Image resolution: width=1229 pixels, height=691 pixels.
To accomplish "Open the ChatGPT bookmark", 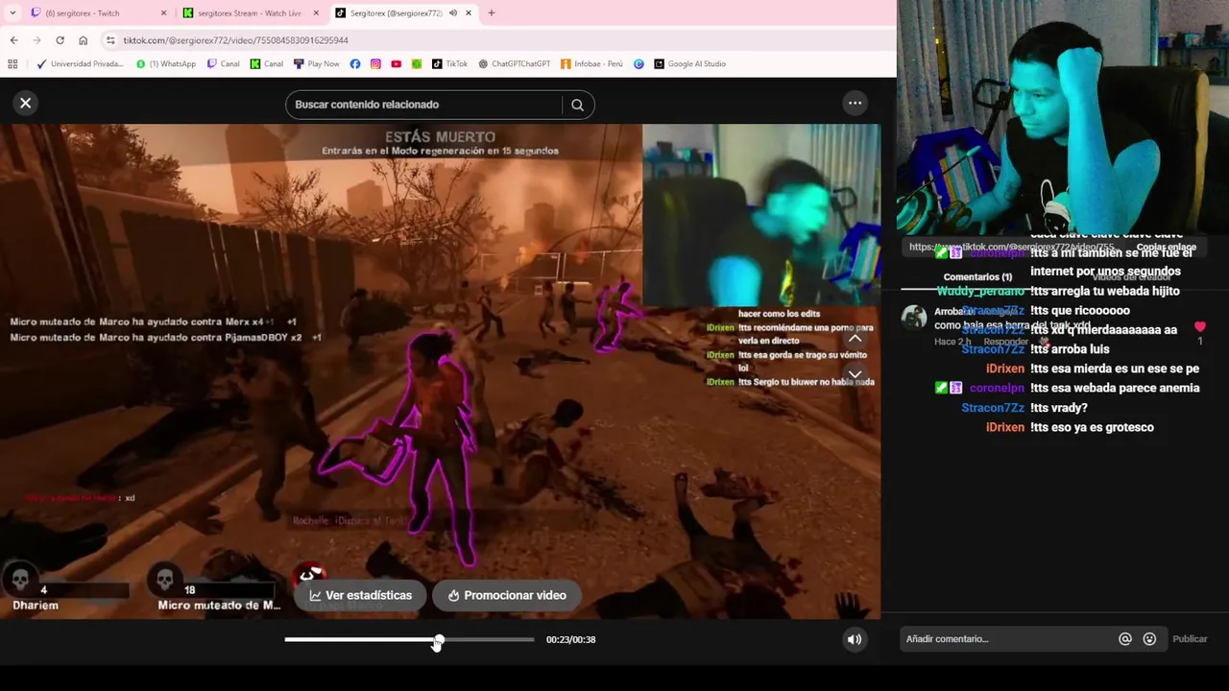I will [x=514, y=64].
